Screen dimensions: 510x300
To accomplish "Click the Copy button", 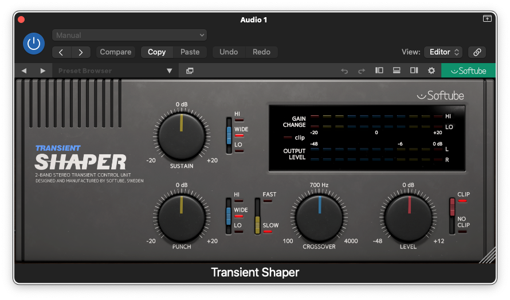I will 157,52.
